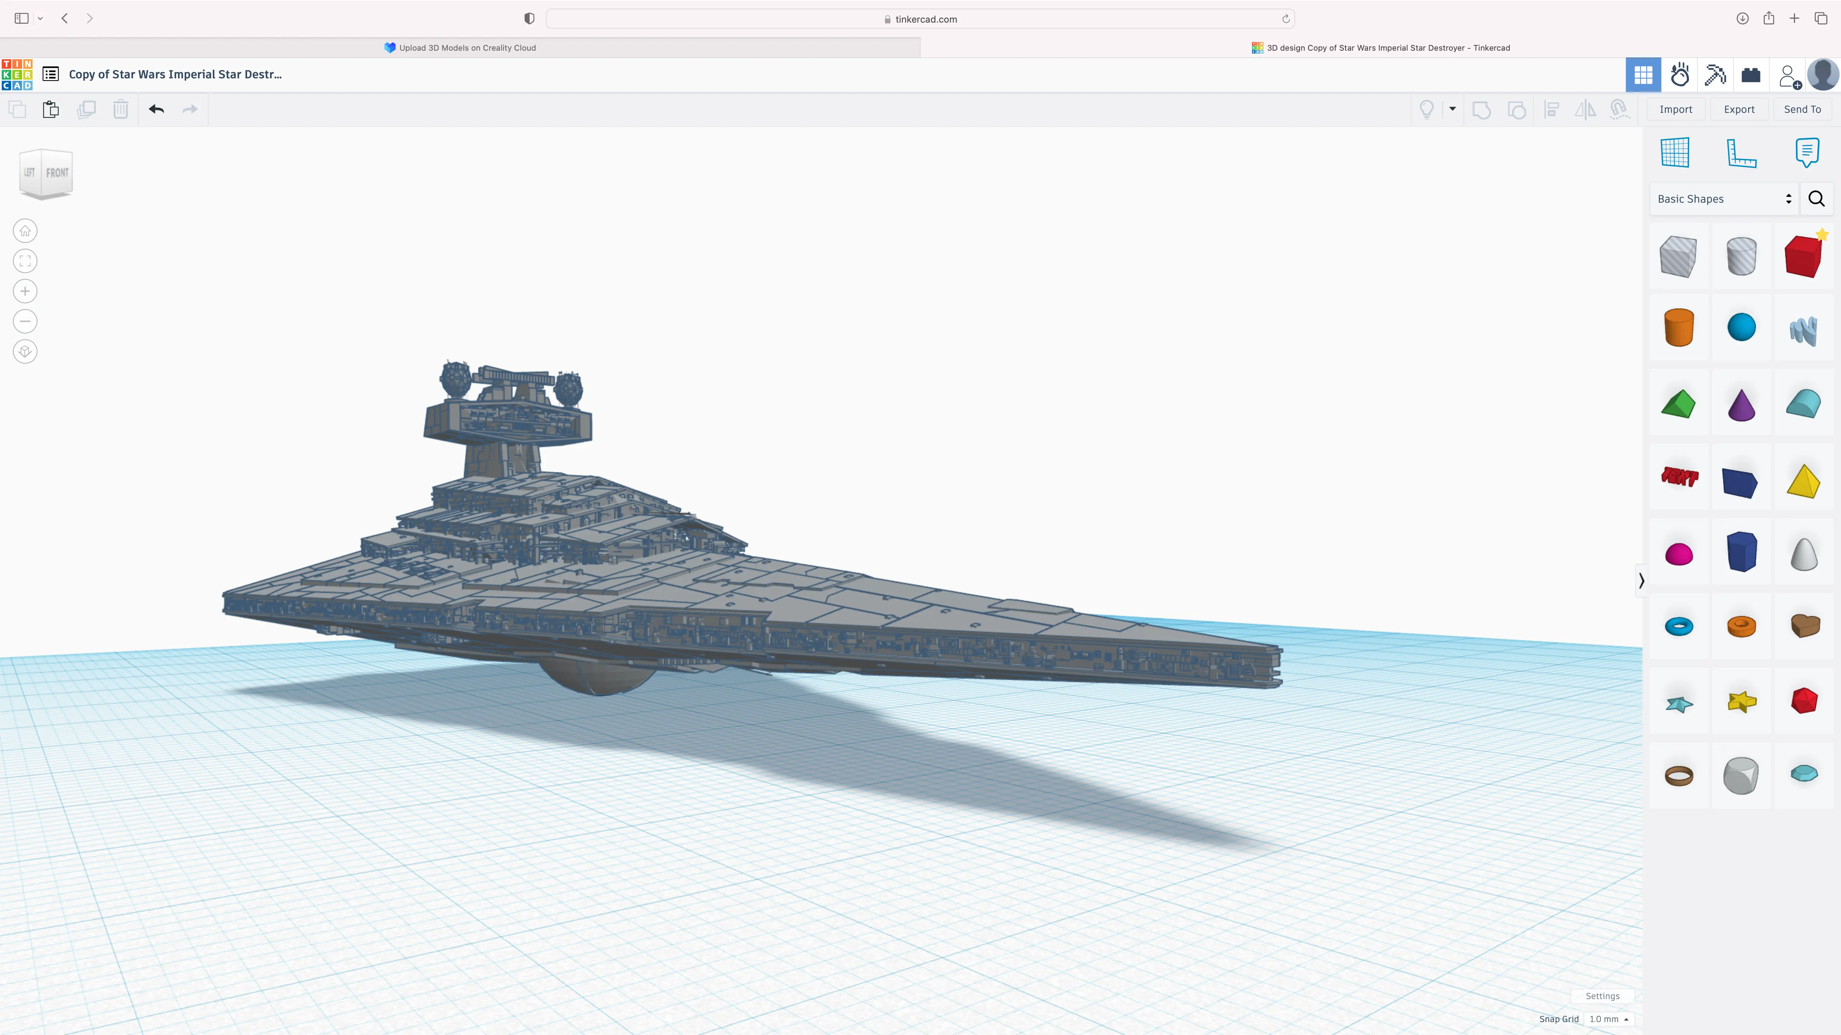Click the undo arrow icon
The image size is (1841, 1035).
pos(156,109)
